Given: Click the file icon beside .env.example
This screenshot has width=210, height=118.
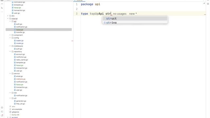Looking at the screenshot, I should (10, 109).
